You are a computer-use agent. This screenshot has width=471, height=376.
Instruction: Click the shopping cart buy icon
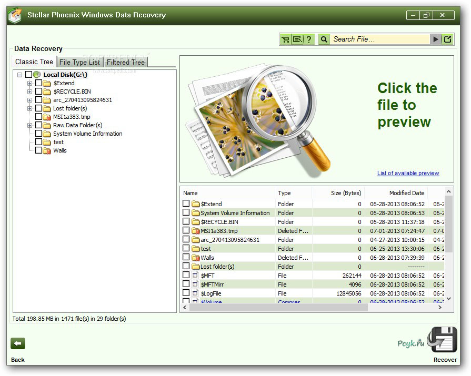point(286,39)
